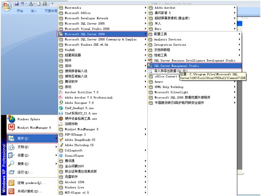
Task: Click the Adobe ImageReady CS icon
Action: click(x=61, y=140)
